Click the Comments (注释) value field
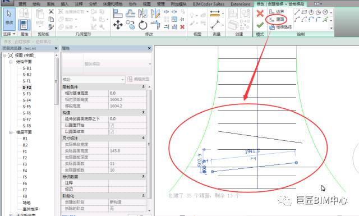359x216 pixels. (x=127, y=183)
